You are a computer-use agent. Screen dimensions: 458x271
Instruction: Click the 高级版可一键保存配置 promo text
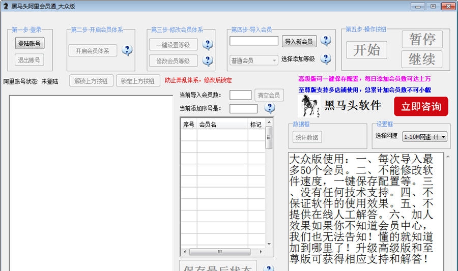coord(364,79)
